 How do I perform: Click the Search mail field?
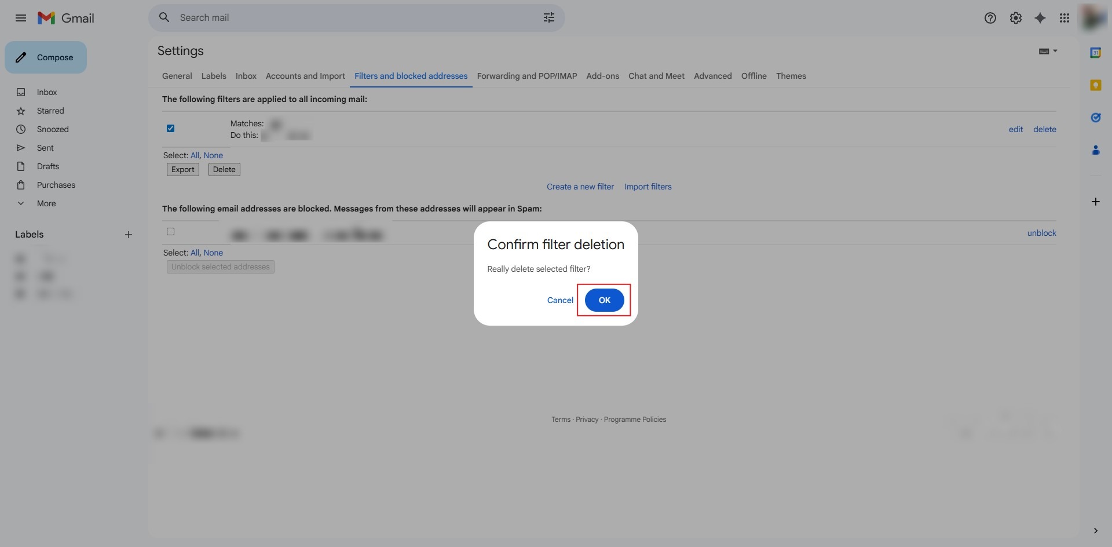348,18
